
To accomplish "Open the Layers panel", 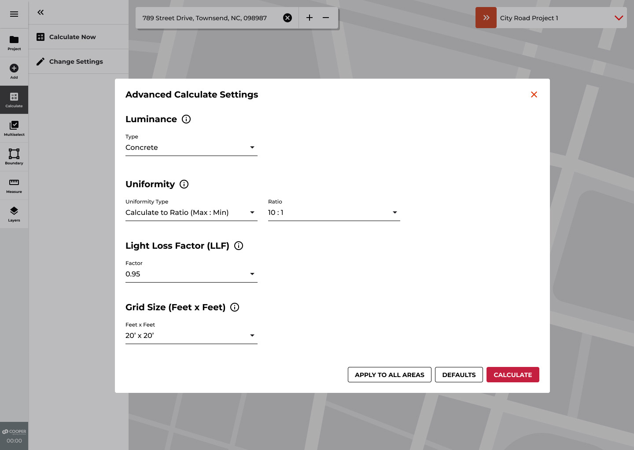I will click(x=14, y=214).
